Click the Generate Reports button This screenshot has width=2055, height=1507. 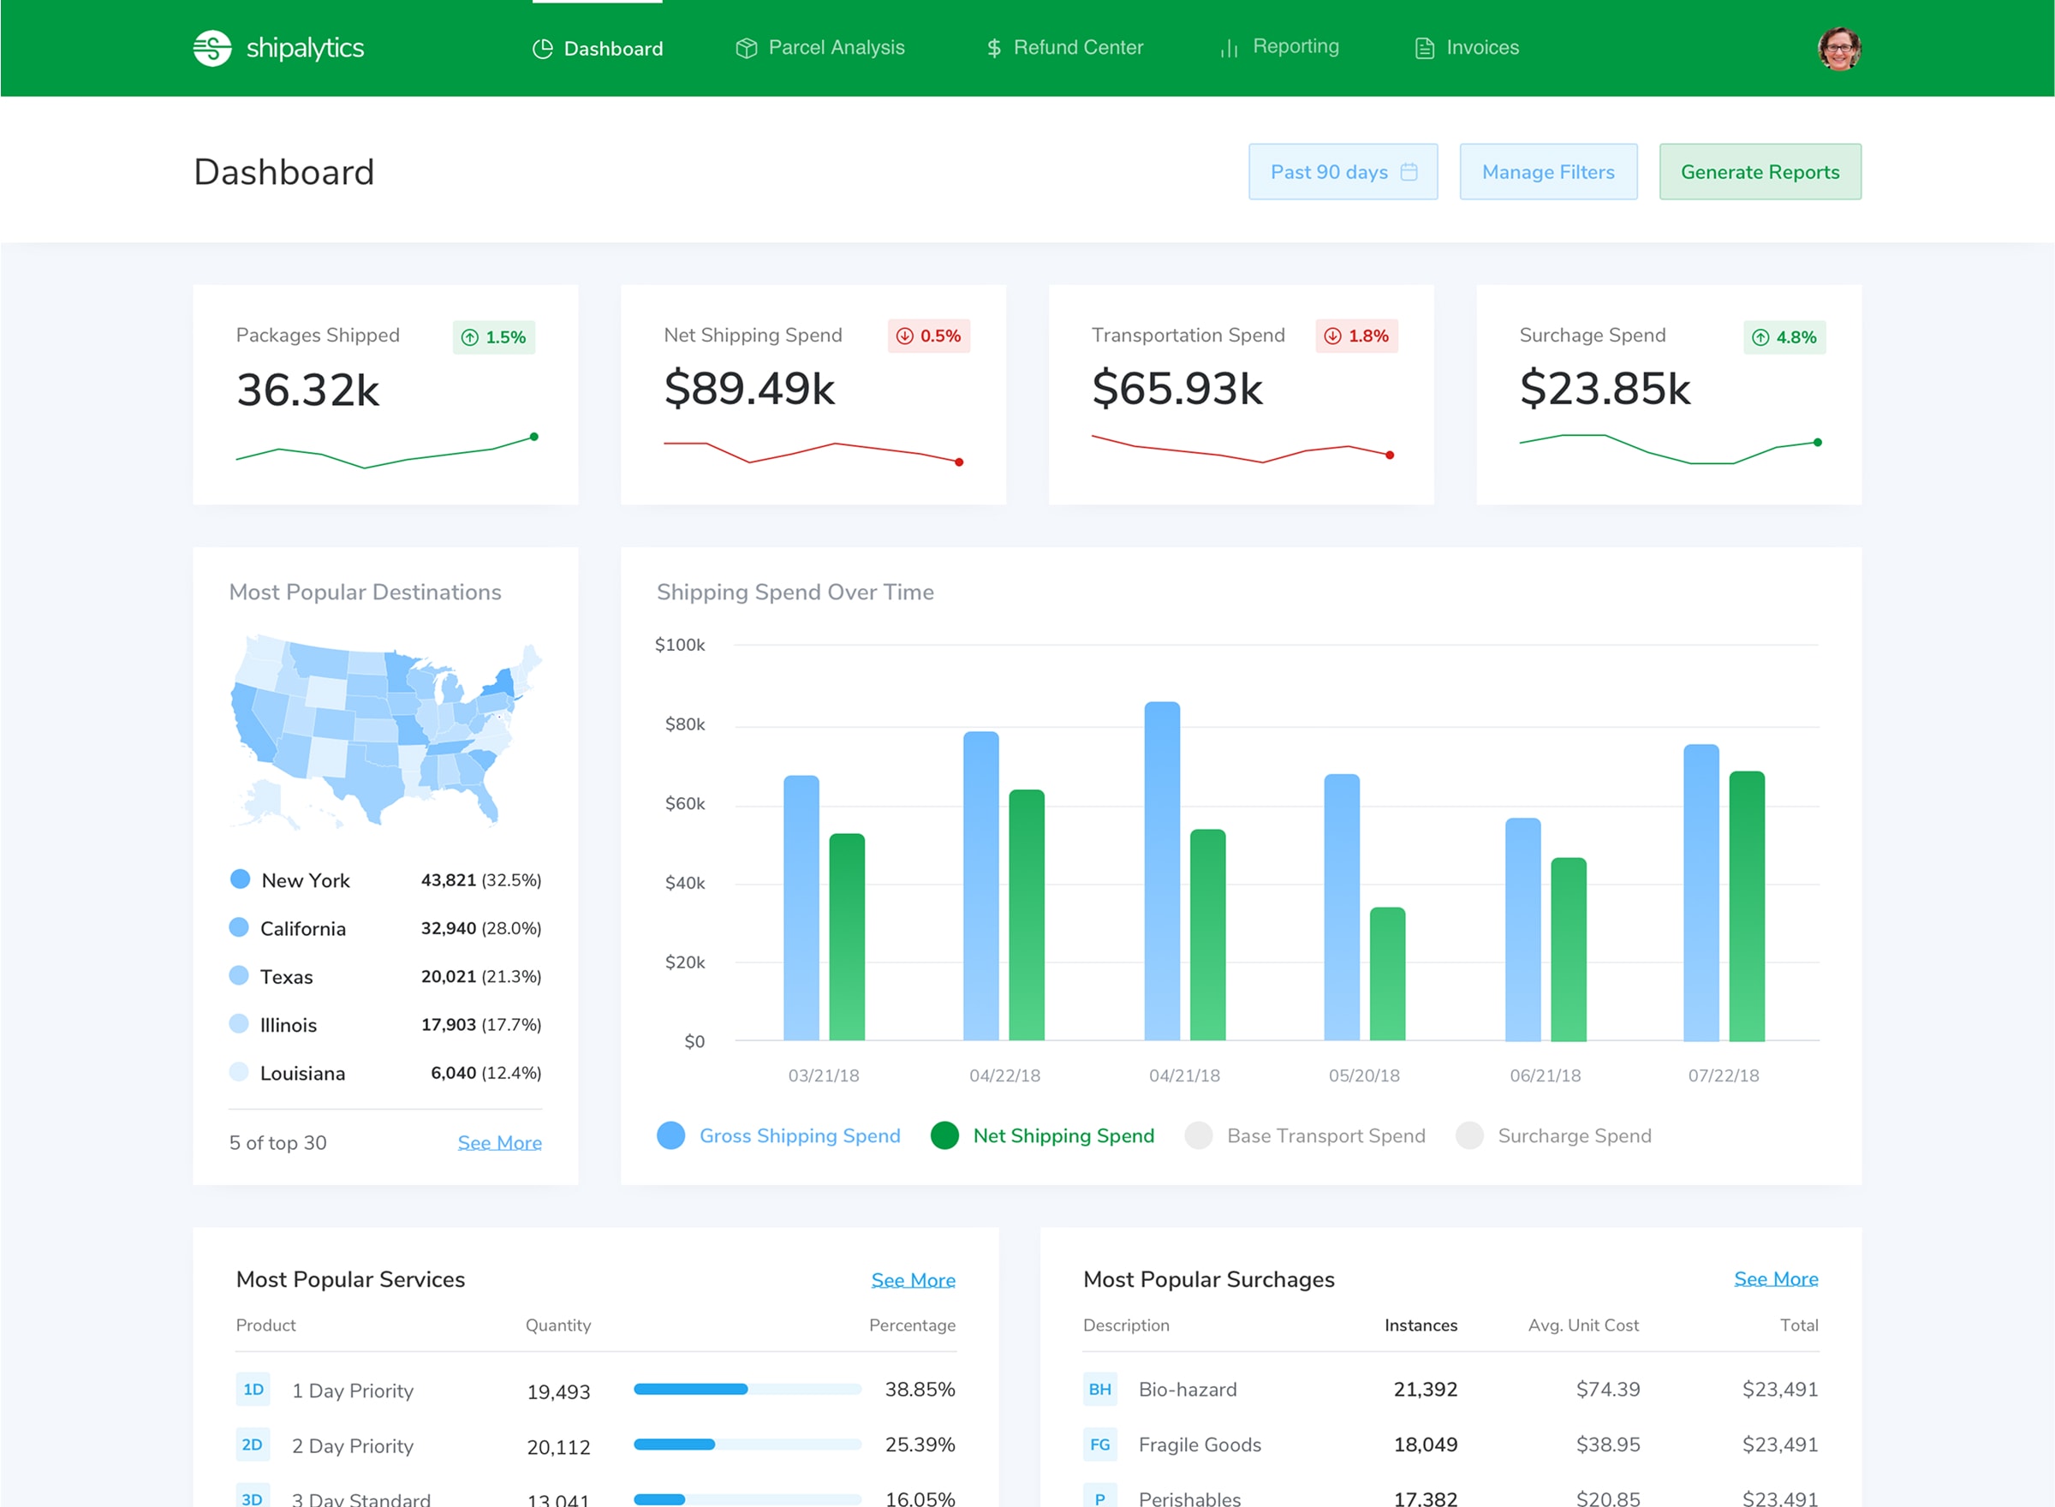pyautogui.click(x=1760, y=171)
